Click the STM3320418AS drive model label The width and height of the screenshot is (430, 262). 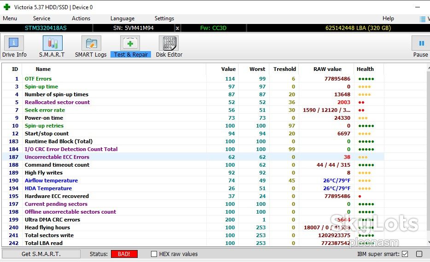click(x=46, y=28)
